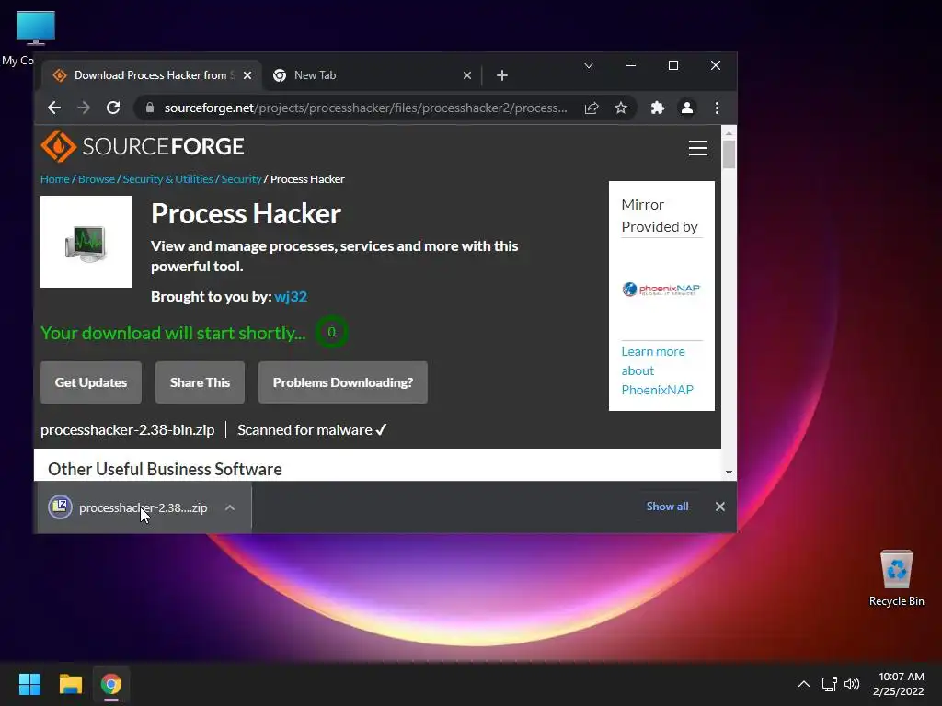The height and width of the screenshot is (706, 942).
Task: Open the tab search chevron
Action: click(x=589, y=65)
